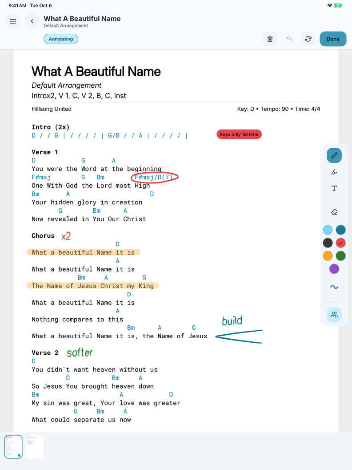The width and height of the screenshot is (352, 470).
Task: Click 'Nothing compares to this' lyric
Action: (x=77, y=319)
